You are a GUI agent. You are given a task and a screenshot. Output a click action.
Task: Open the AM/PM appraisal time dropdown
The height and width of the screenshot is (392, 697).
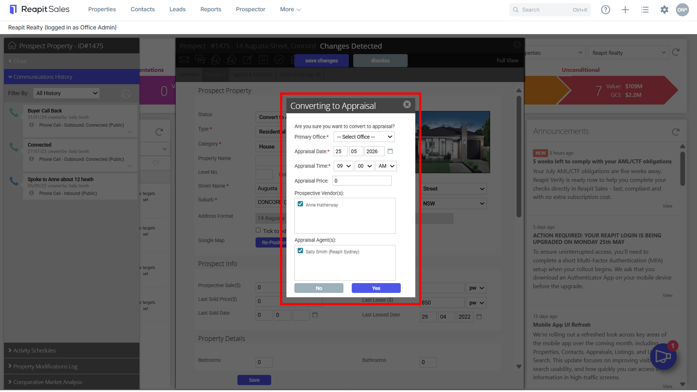386,166
